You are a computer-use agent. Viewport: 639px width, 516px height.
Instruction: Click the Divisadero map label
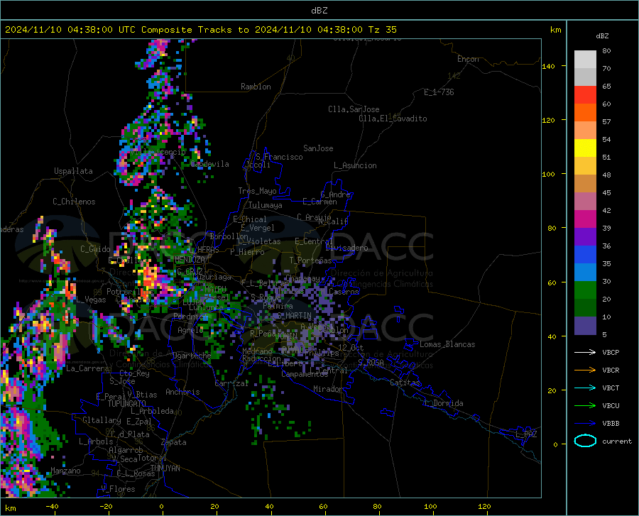point(346,248)
